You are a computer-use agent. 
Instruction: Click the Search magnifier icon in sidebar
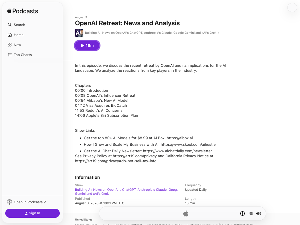click(x=10, y=25)
